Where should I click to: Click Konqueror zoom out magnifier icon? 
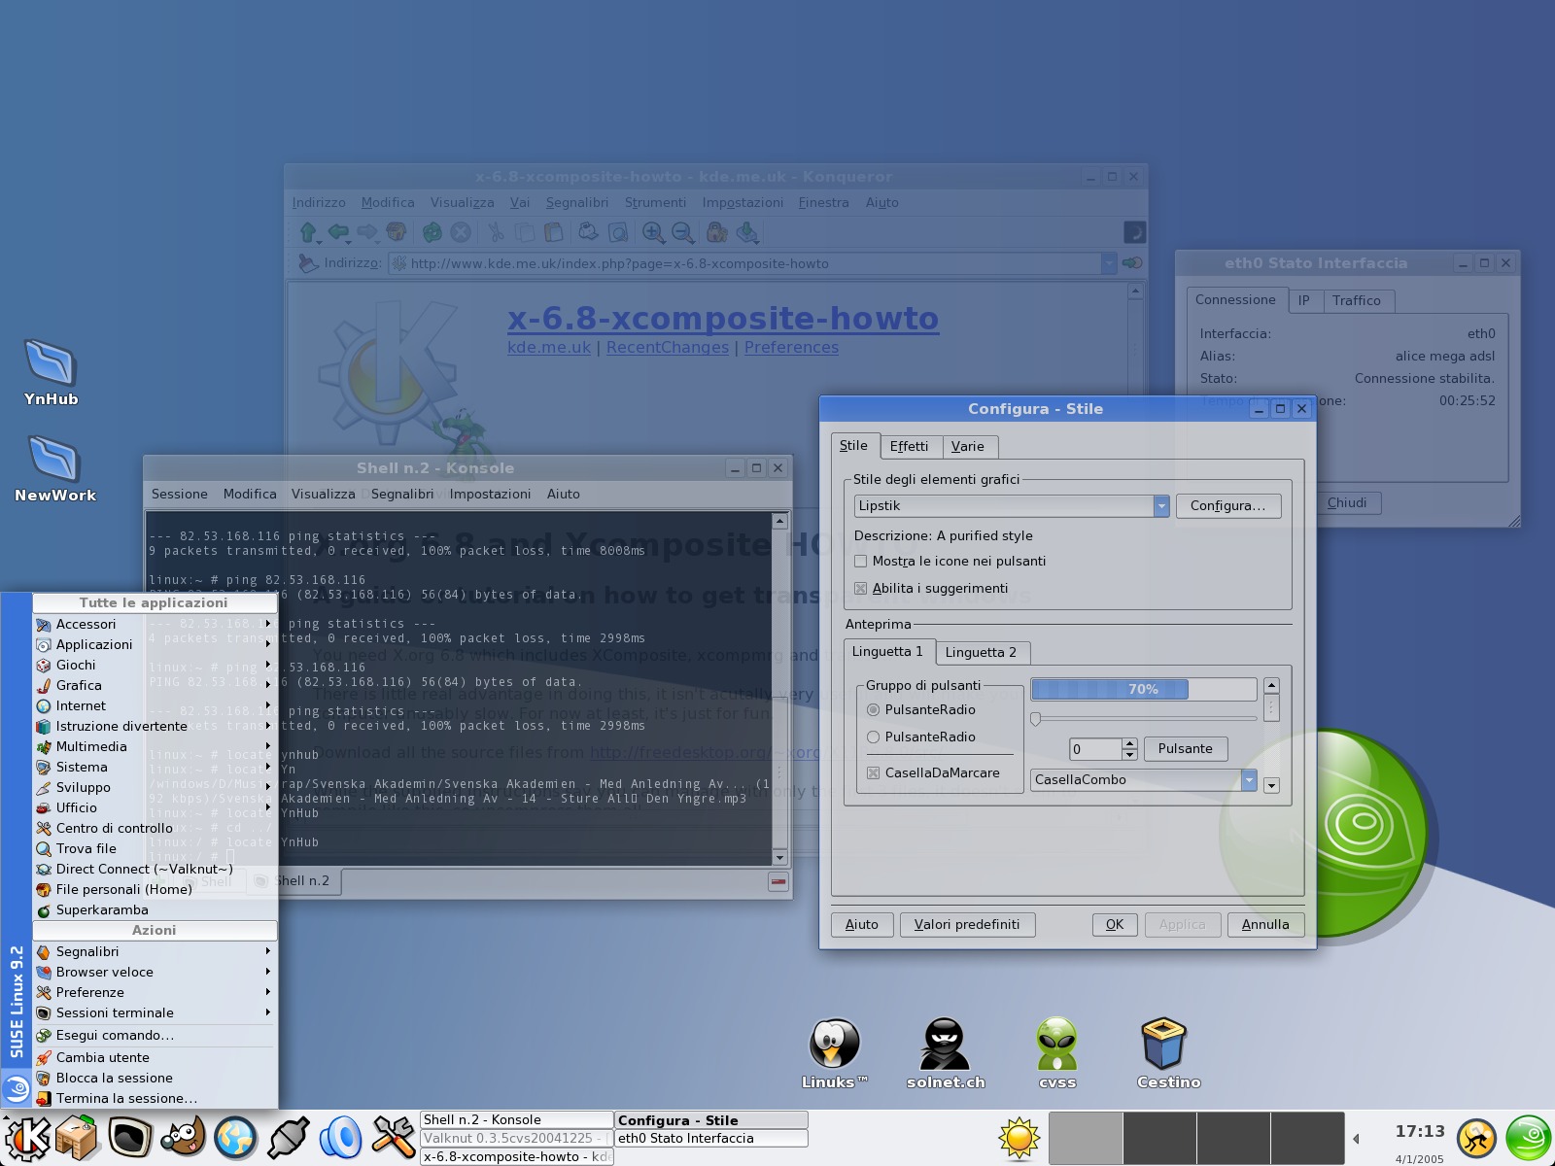[x=682, y=232]
